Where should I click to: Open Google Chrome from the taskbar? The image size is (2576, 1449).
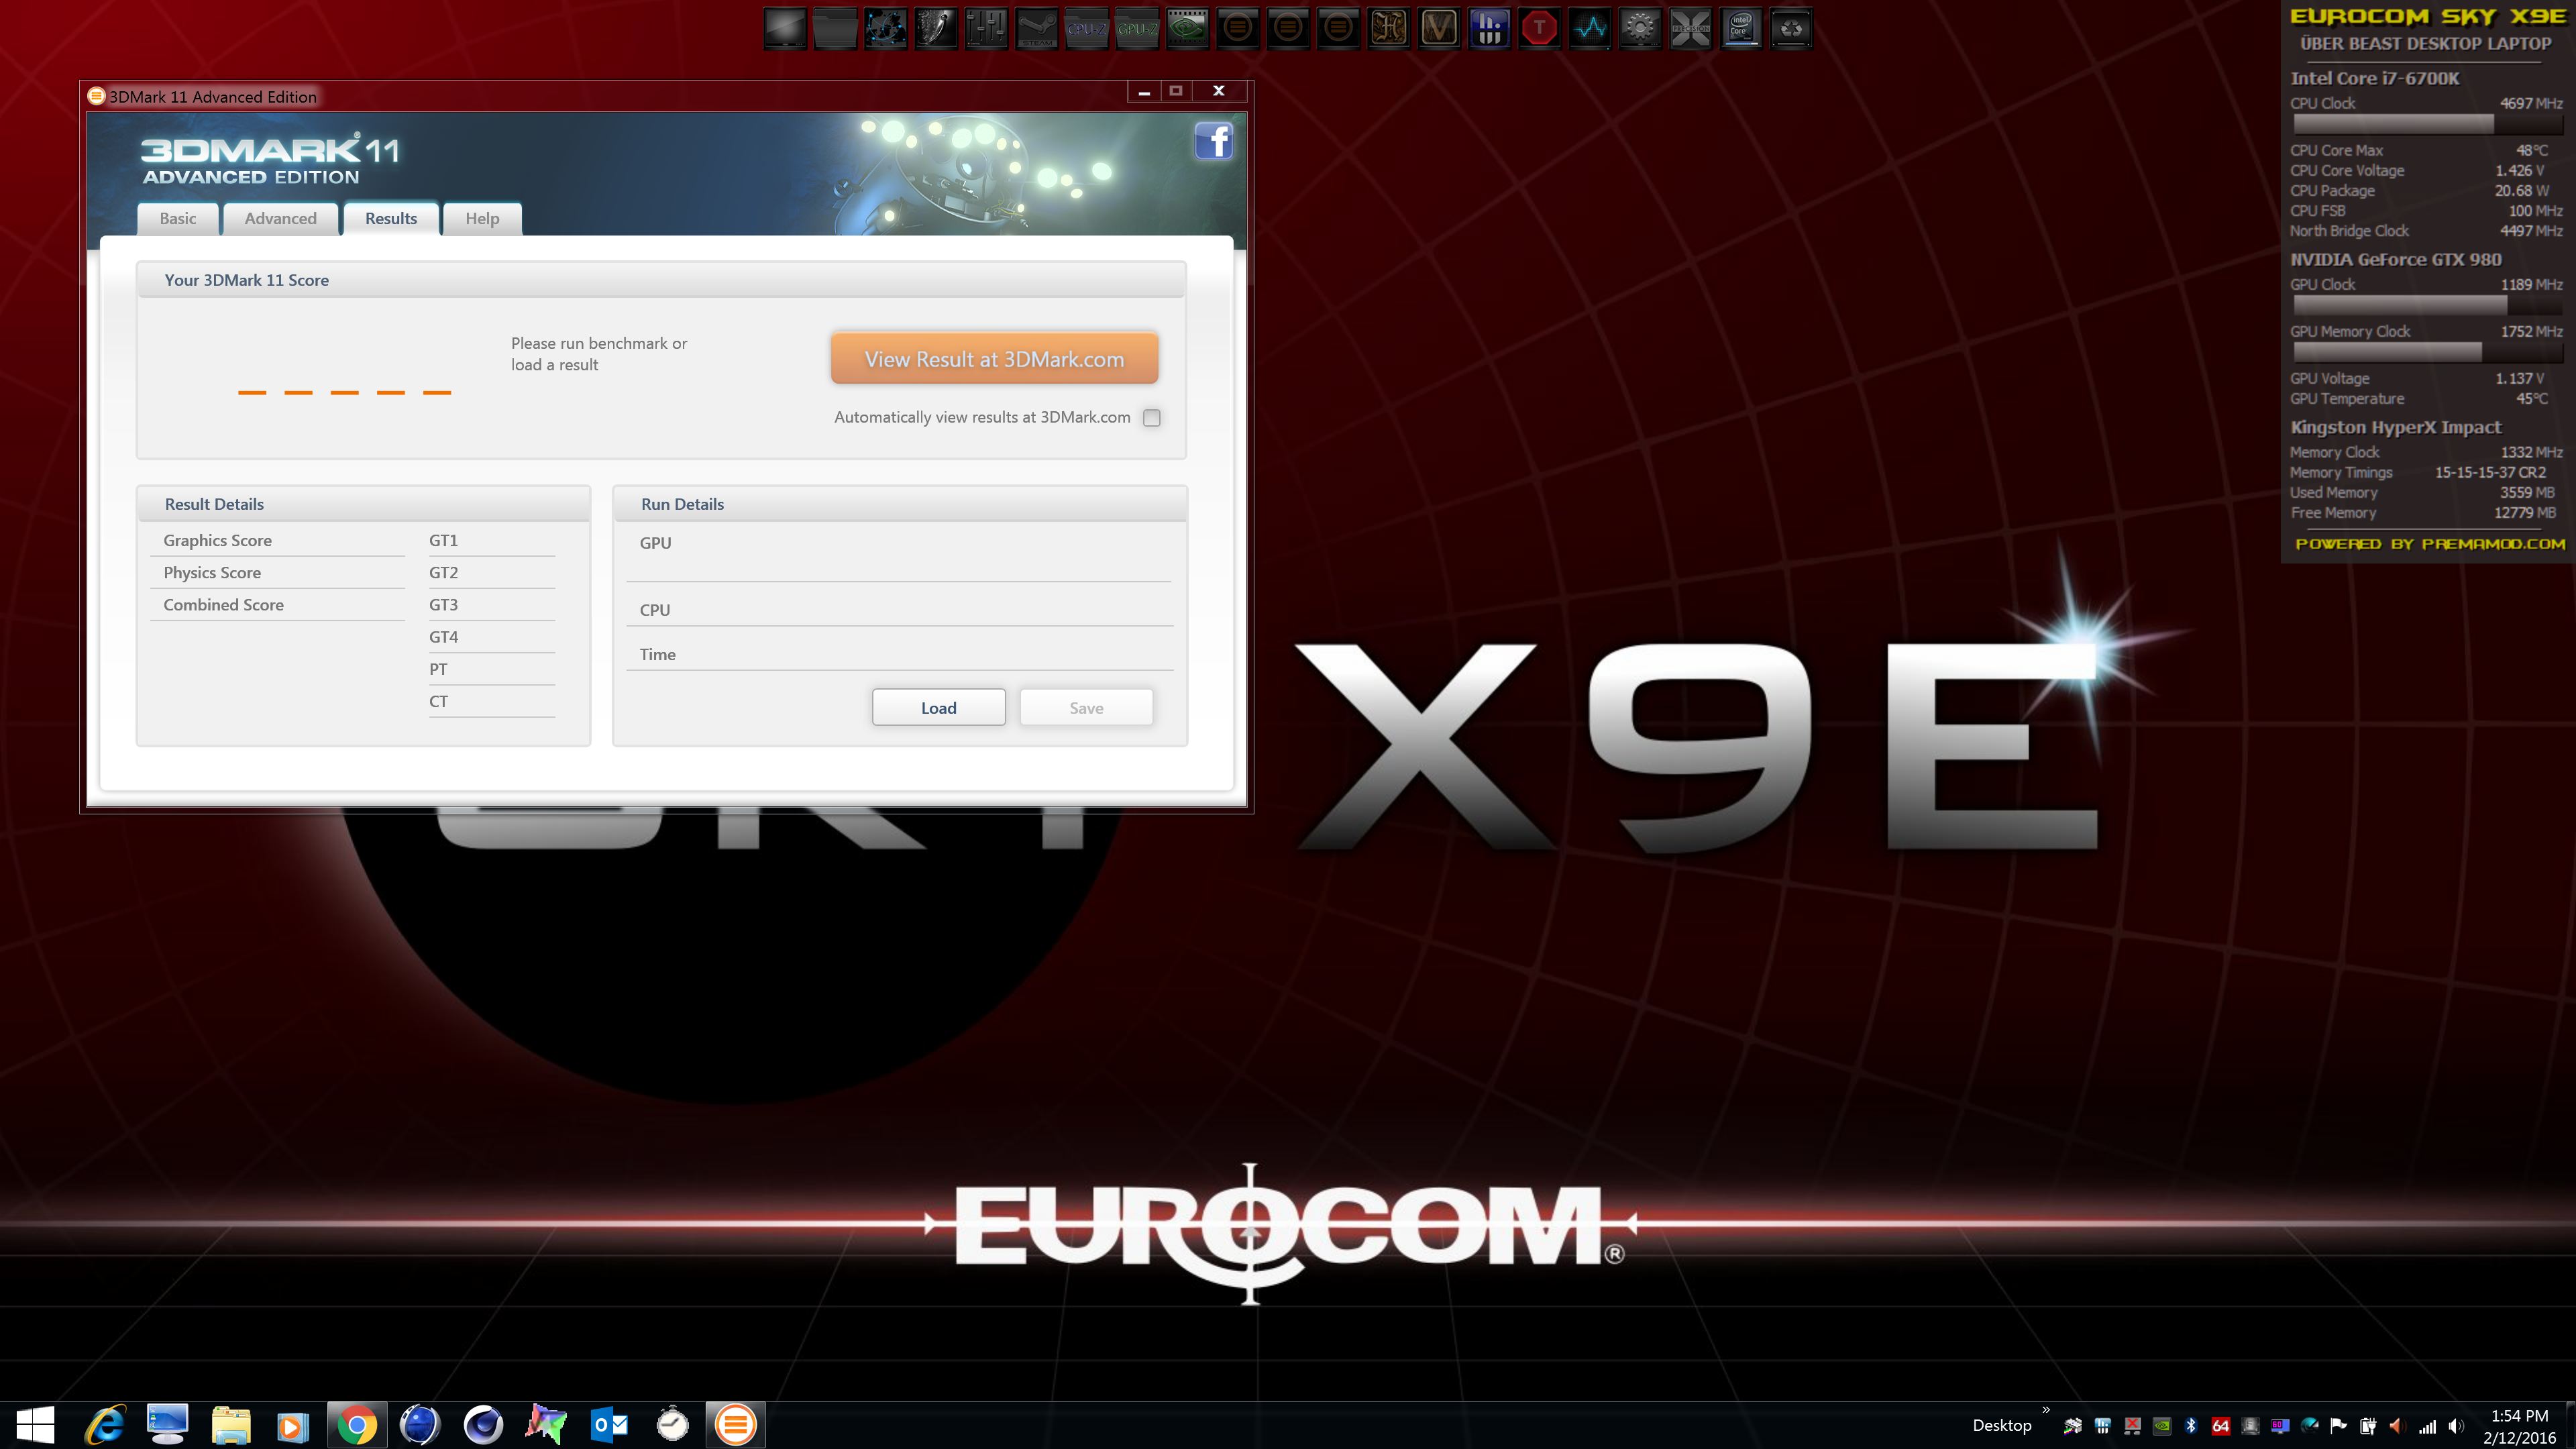point(356,1424)
